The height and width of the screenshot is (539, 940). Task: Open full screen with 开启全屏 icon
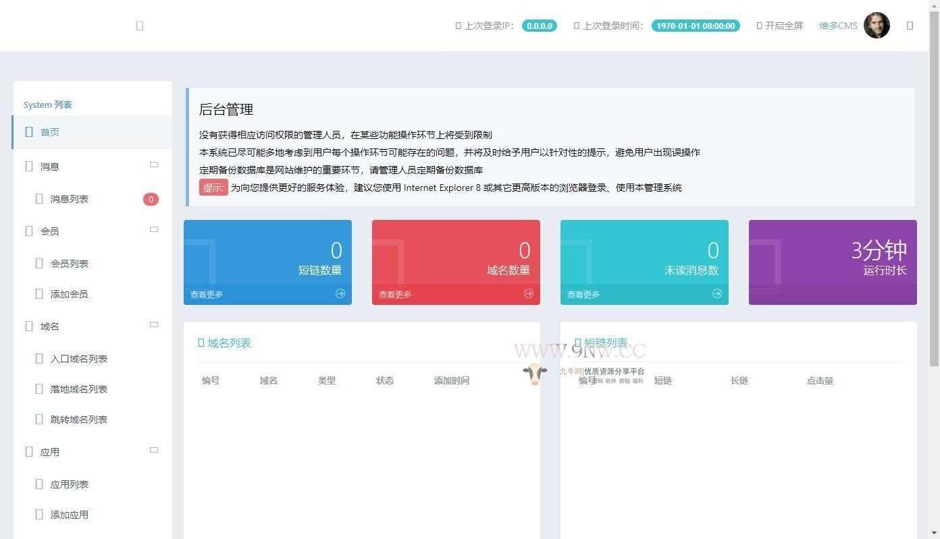(x=761, y=25)
